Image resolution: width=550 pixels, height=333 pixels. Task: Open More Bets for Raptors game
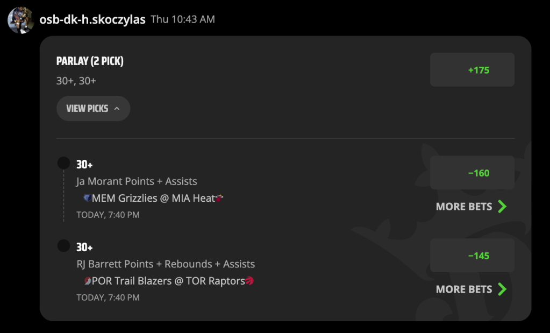pyautogui.click(x=471, y=289)
